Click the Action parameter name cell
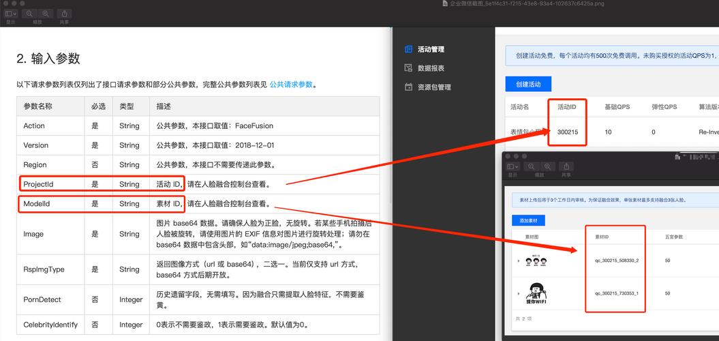The height and width of the screenshot is (341, 719). [x=50, y=125]
